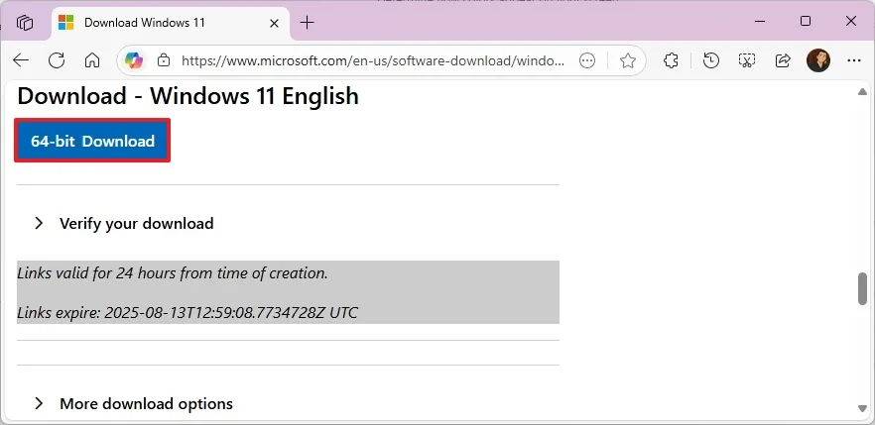Open the user profile menu

point(818,60)
